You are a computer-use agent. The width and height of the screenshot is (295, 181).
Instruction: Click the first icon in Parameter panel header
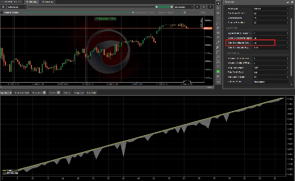[x=288, y=2]
